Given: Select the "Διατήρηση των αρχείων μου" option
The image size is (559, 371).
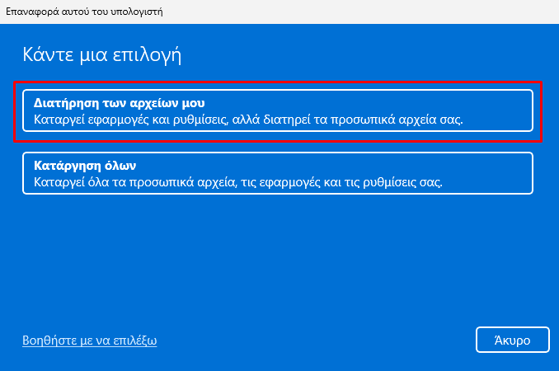Looking at the screenshot, I should (278, 110).
